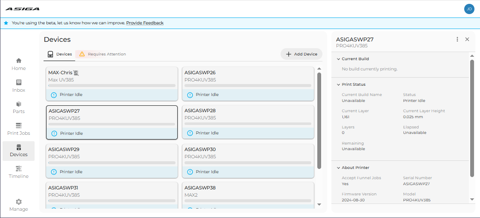Select the ASIGASWP26 device card

248,84
